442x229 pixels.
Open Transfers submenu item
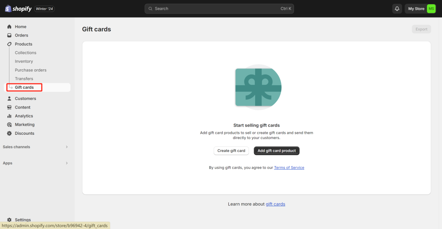point(24,79)
